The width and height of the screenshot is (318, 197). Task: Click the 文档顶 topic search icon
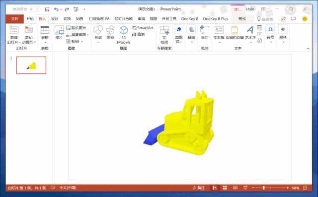(164, 35)
